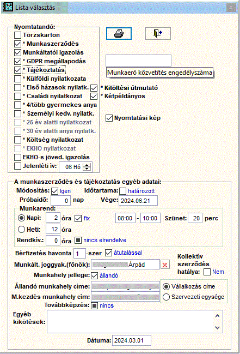Decrease the Jelenléti ív month spinner
240x354 pixels.
click(x=87, y=169)
